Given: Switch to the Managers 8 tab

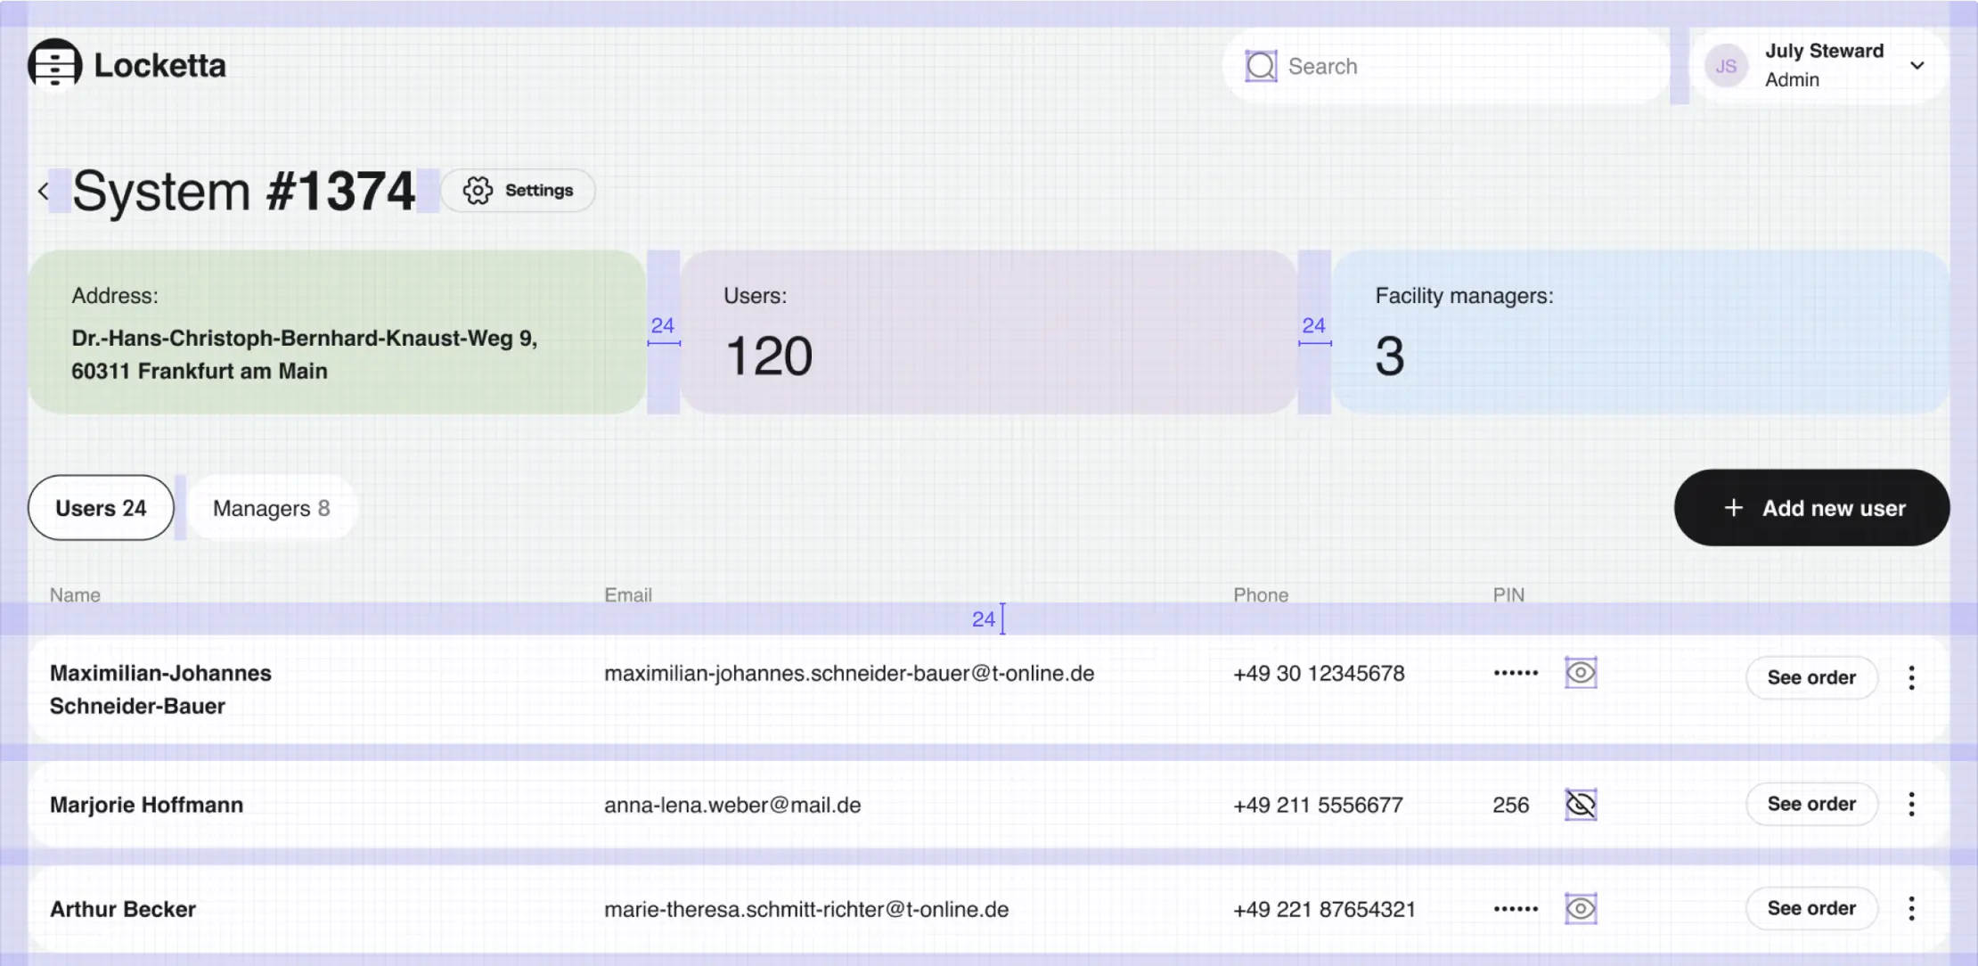Looking at the screenshot, I should tap(271, 508).
